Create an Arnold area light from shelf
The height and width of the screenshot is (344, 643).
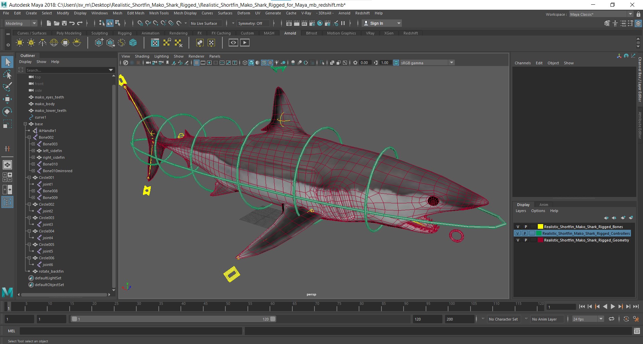point(20,43)
